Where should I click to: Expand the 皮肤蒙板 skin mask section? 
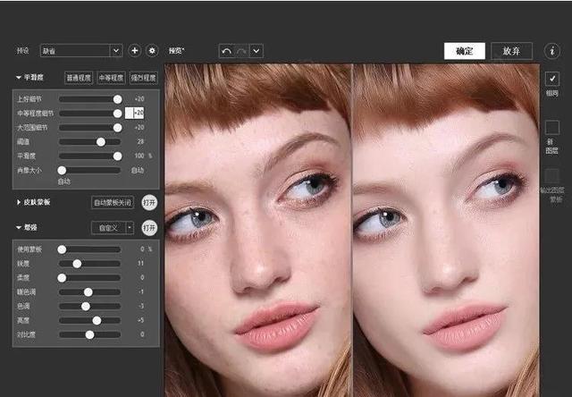pyautogui.click(x=20, y=202)
